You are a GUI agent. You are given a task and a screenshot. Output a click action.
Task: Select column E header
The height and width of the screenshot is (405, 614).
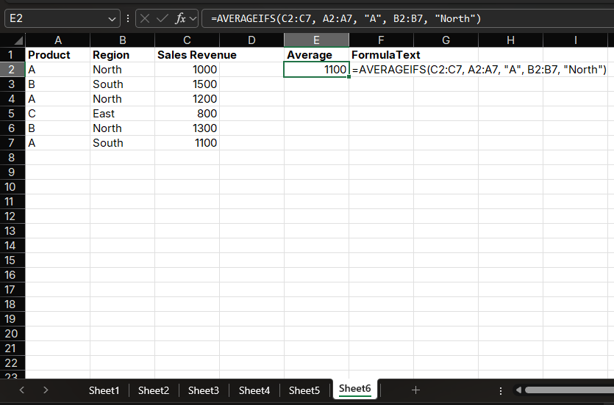(x=316, y=40)
